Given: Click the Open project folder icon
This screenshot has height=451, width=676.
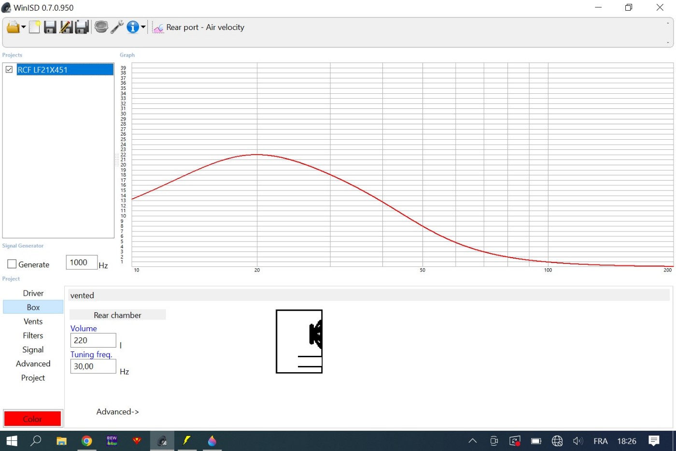Looking at the screenshot, I should 13,28.
